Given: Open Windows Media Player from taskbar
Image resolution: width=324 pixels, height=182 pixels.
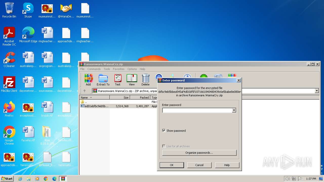Looking at the screenshot, I should 37,179.
